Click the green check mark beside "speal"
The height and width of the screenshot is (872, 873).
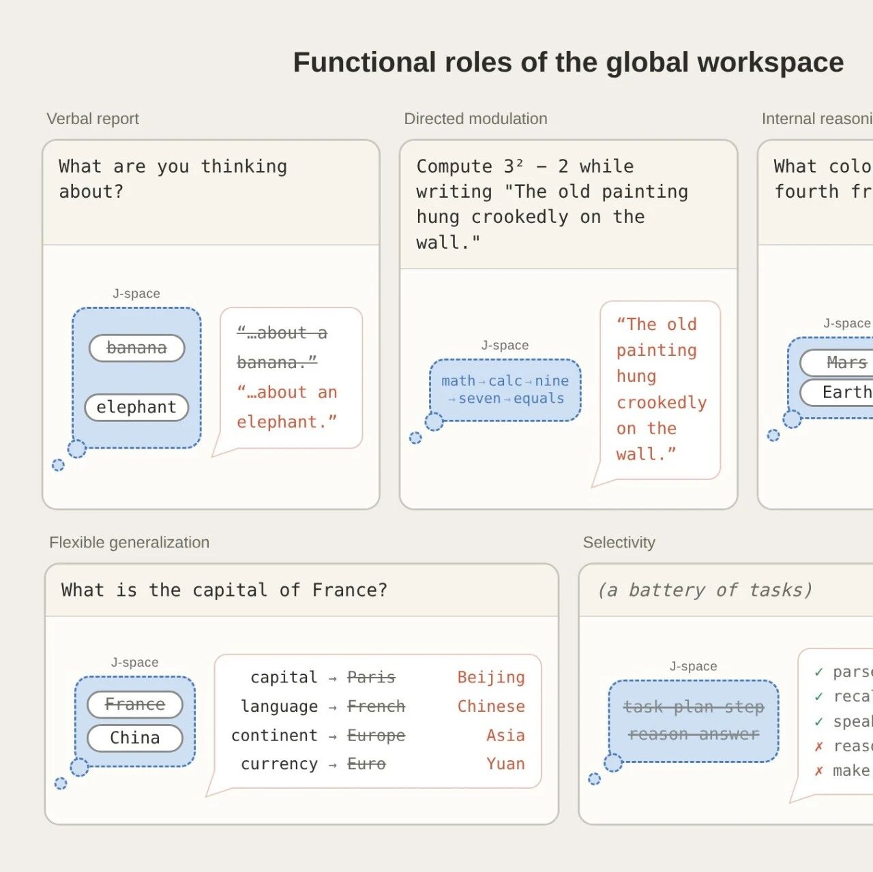tap(818, 721)
